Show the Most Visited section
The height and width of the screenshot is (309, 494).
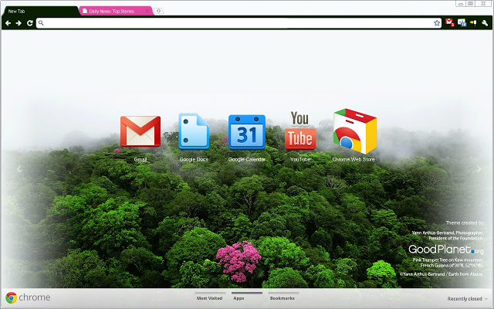pyautogui.click(x=209, y=298)
